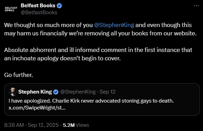Open the Belfast Books display name
The image size is (203, 131).
coord(38,6)
